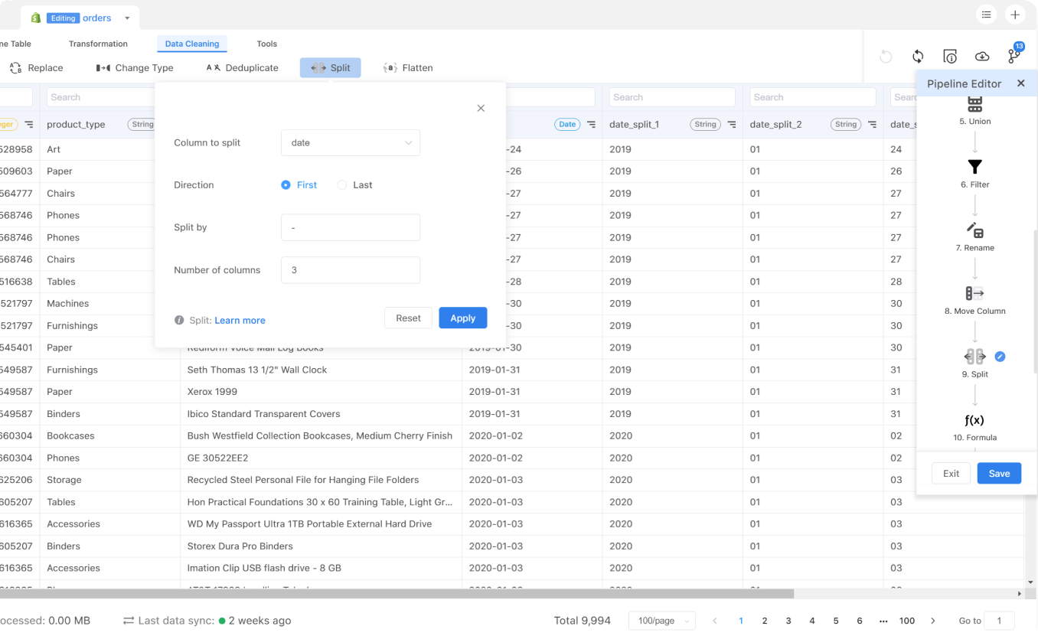Screen dimensions: 1038x639
Task: Select the Rename step in Pipeline Editor
Action: pos(974,237)
